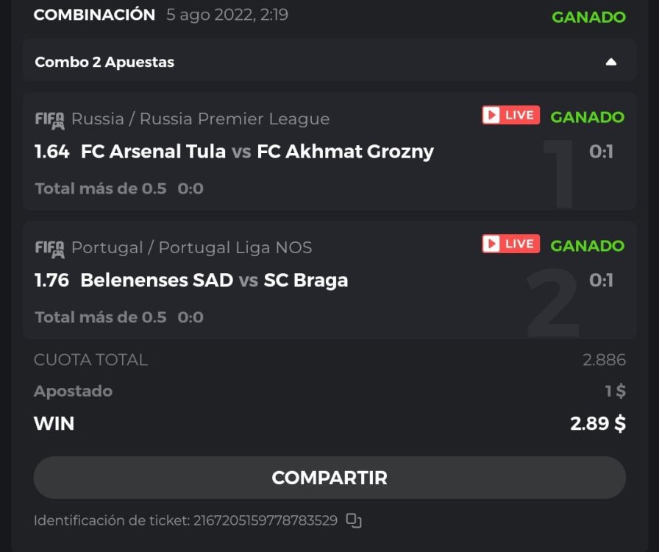Click the WIN amount 2.89 $

[x=598, y=423]
